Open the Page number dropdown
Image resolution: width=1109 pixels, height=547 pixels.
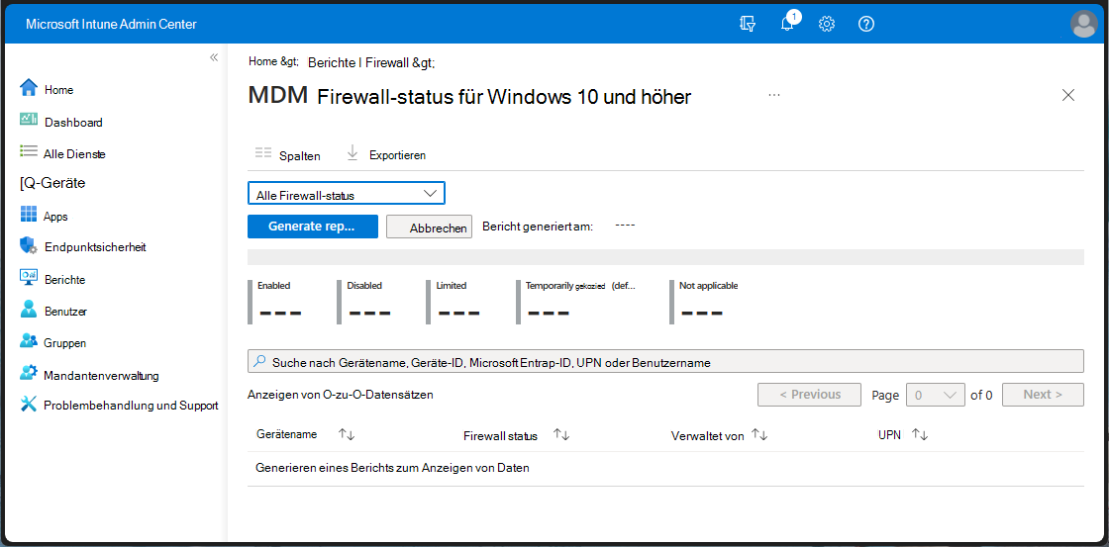[x=936, y=395]
